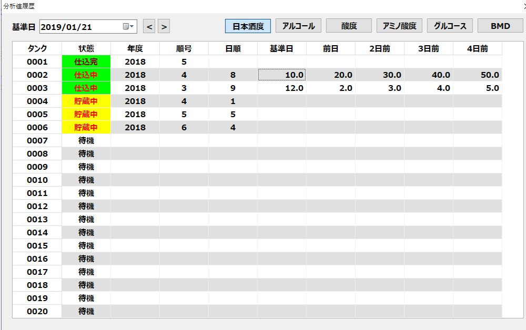The image size is (526, 330).
Task: Click the 前日 column header
Action: click(330, 49)
